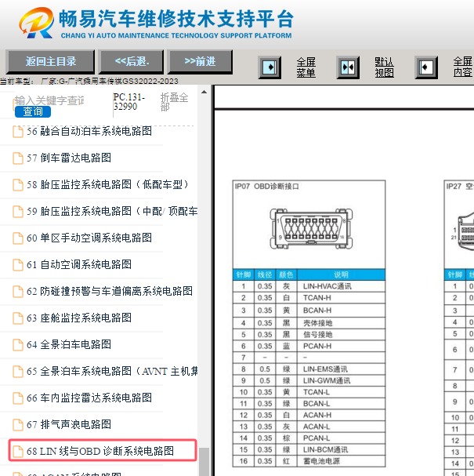Click document icon for item 56

click(18, 132)
